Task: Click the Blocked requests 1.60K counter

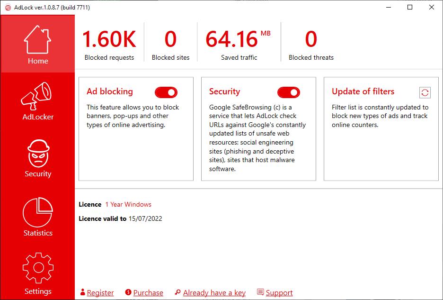Action: (x=109, y=39)
